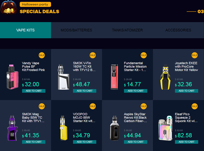The image size is (204, 151).
Task: Open the Aspire SkyStar Revvo Kit title link
Action: (135, 118)
